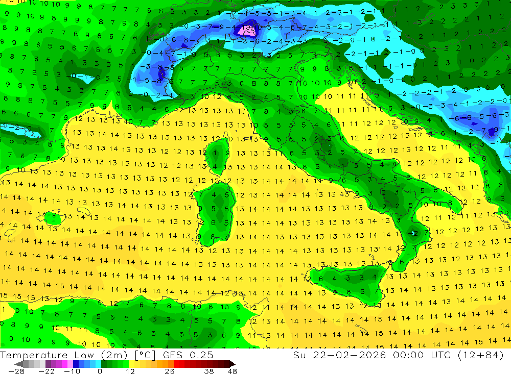The image size is (511, 374).
Task: Click the '12' legend label
Action: pyautogui.click(x=130, y=371)
